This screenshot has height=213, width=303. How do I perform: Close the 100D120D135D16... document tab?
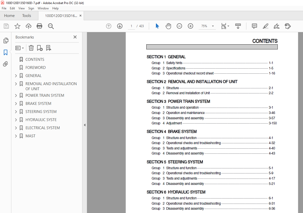coord(81,16)
